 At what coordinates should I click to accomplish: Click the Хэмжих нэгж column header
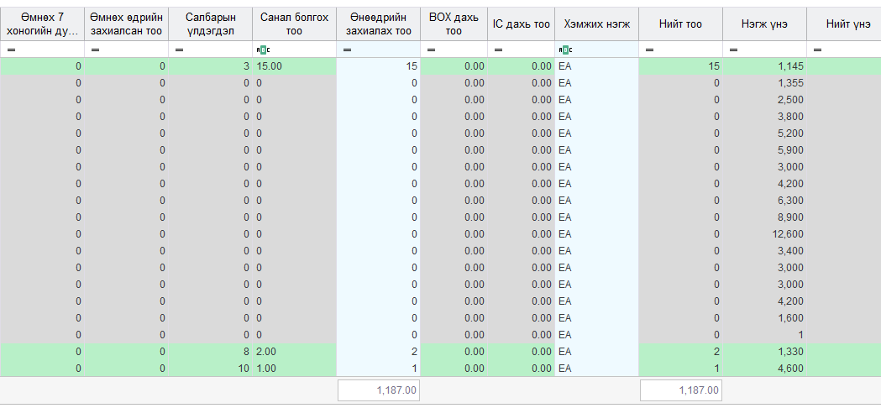coord(596,24)
